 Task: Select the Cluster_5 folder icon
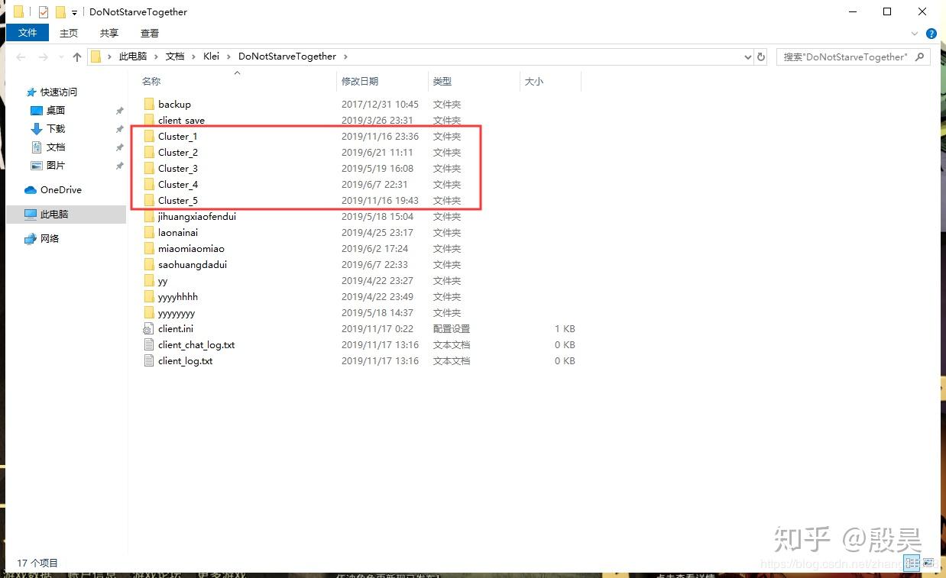(x=149, y=200)
